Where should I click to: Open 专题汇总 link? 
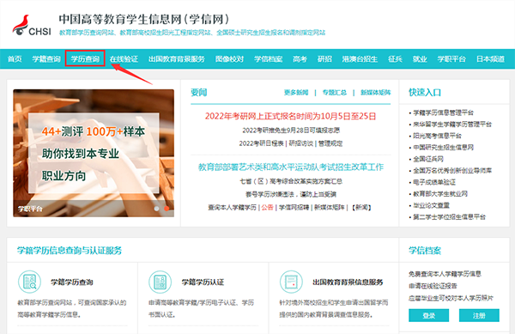335,92
